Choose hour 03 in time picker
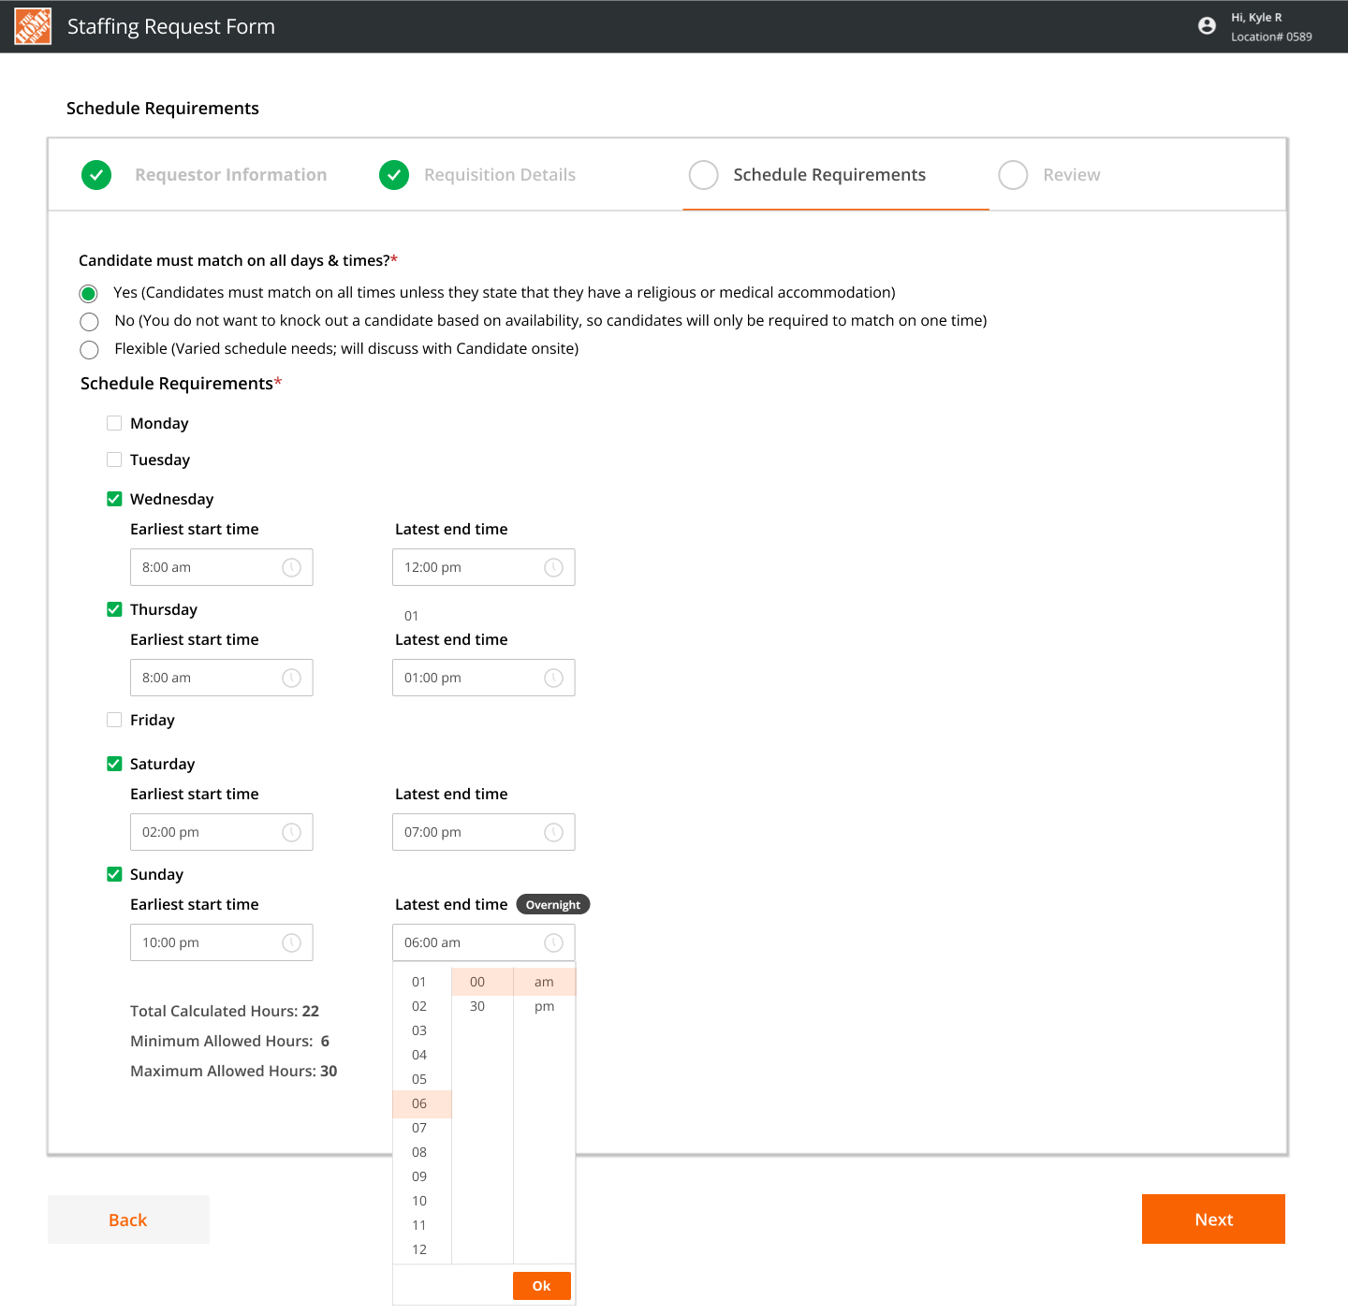 point(421,1030)
